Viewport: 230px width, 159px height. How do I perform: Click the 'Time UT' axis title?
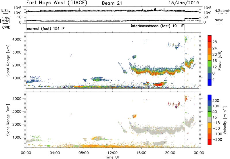112,157
